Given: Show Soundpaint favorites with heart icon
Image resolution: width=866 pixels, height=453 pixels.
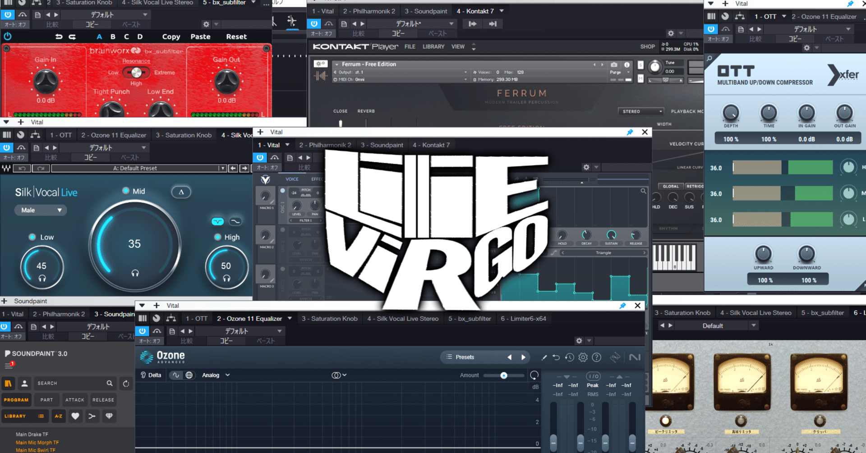Looking at the screenshot, I should coord(75,416).
